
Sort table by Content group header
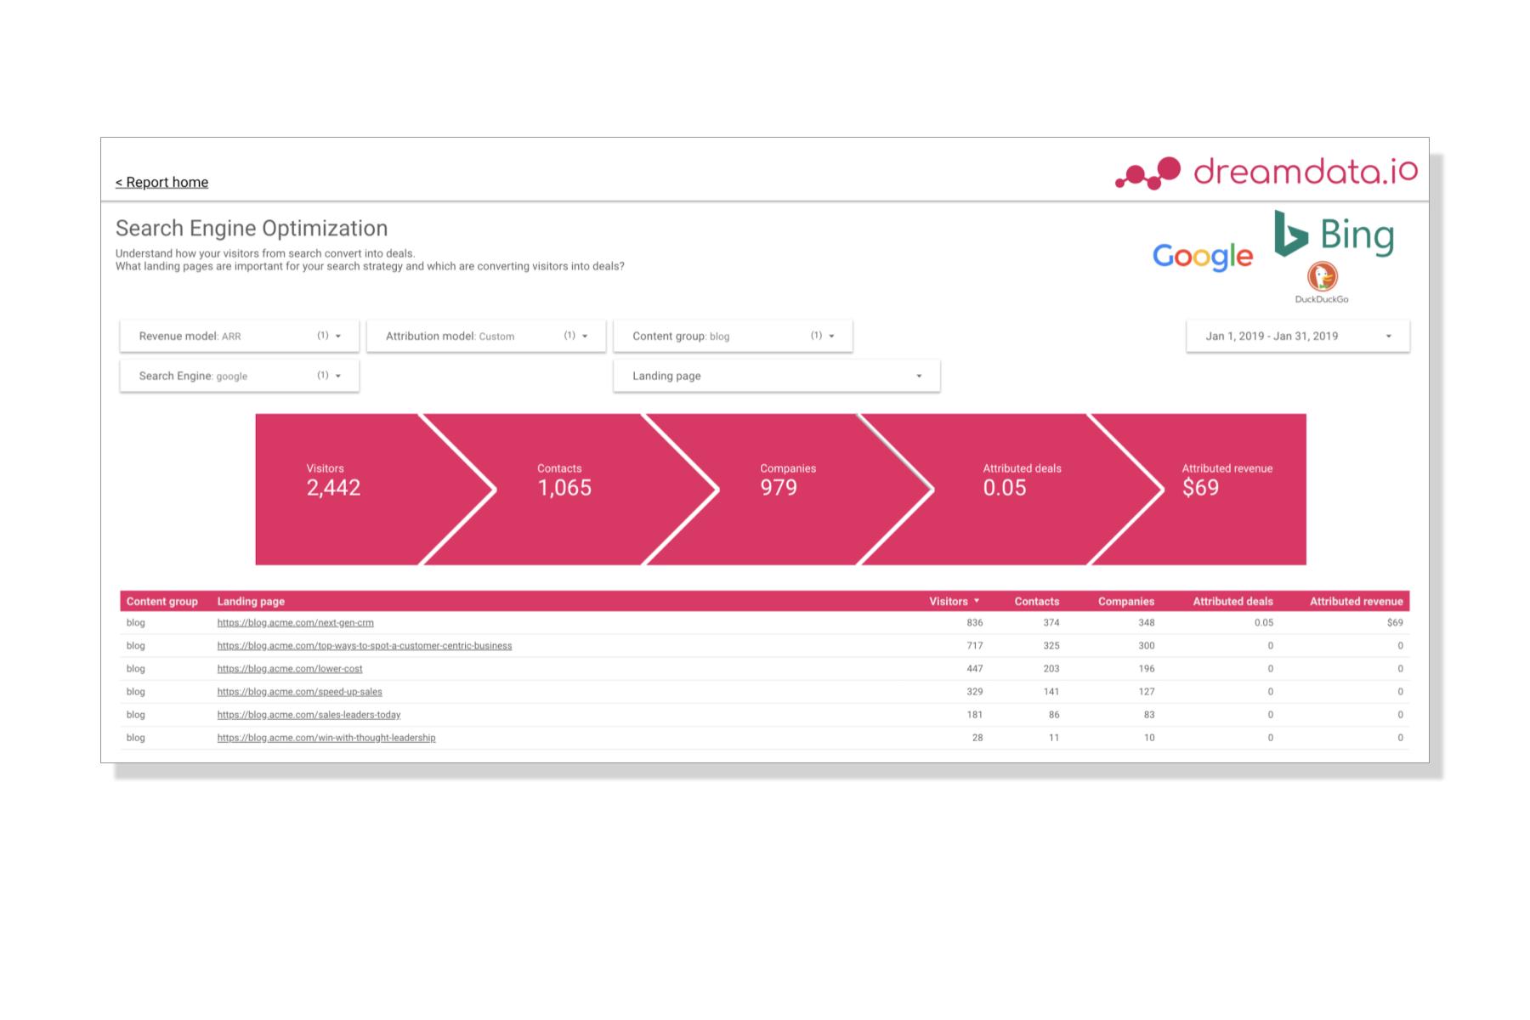[162, 601]
